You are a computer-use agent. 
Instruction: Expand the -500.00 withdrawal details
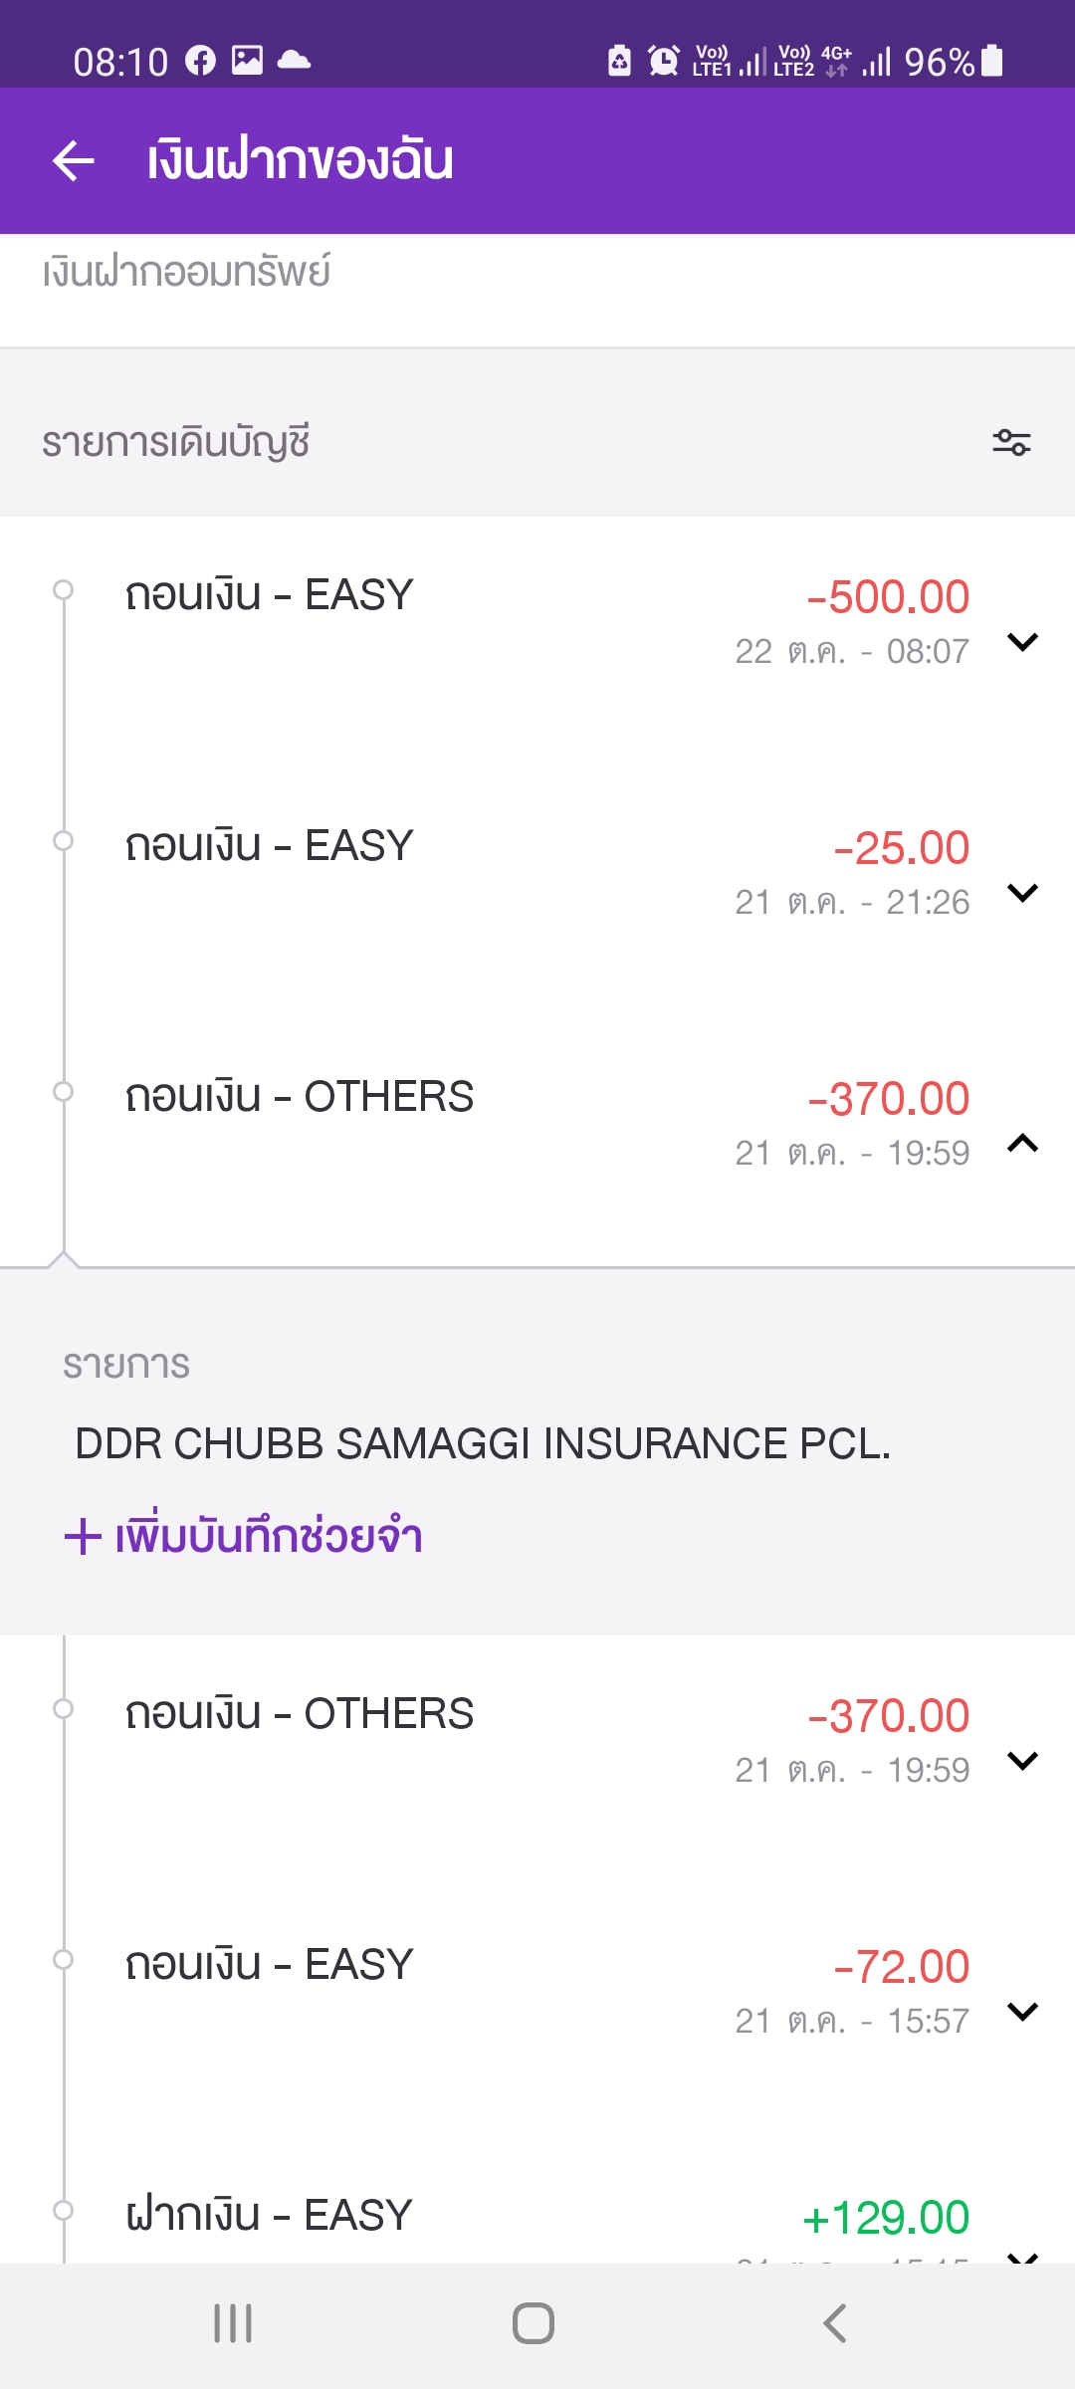1022,642
